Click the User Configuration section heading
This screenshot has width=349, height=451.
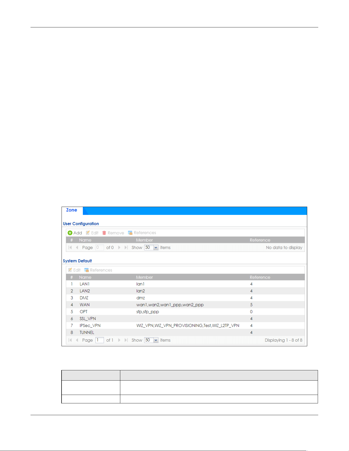81,224
